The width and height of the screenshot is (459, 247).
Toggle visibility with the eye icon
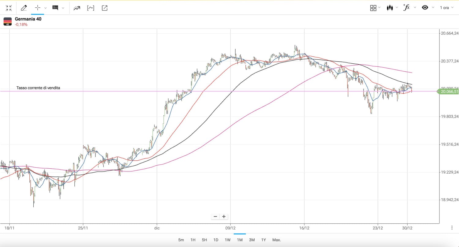click(425, 8)
